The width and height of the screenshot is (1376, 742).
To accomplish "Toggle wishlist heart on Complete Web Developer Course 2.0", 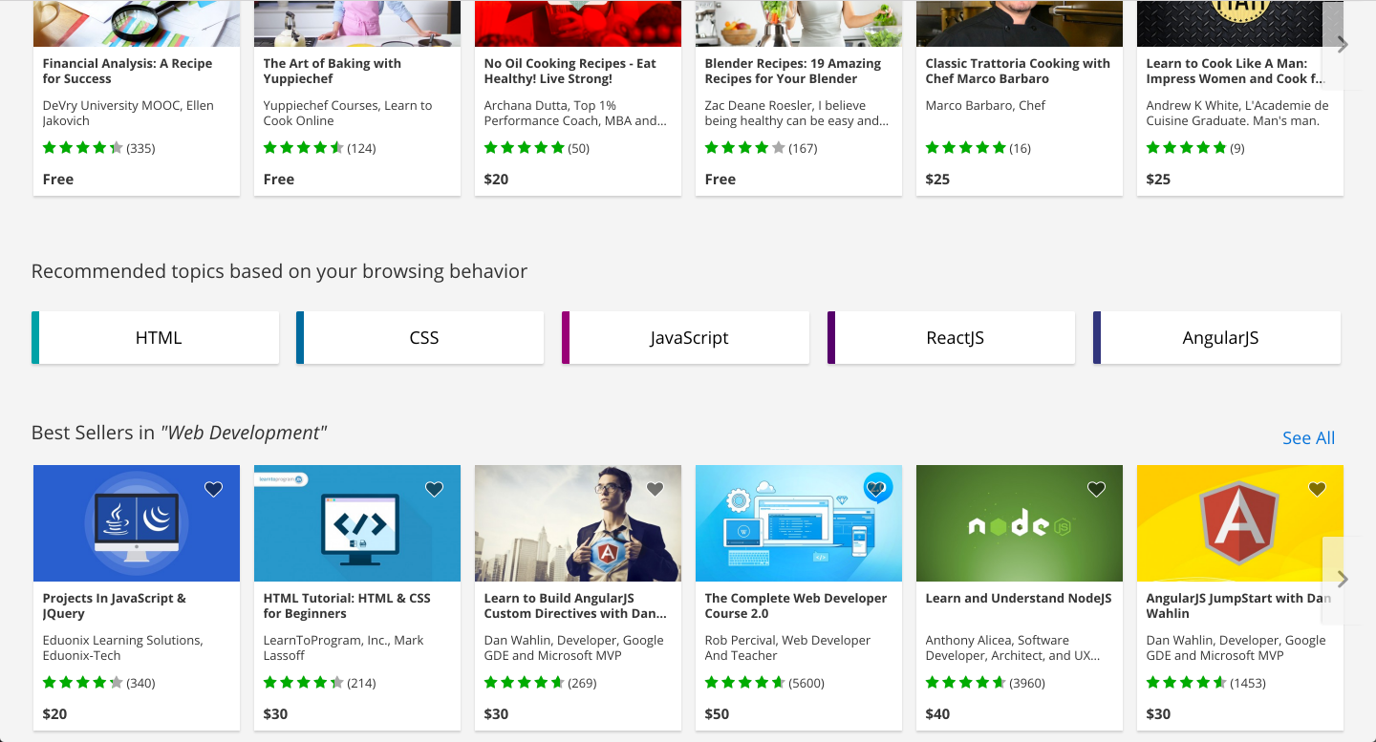I will click(877, 488).
